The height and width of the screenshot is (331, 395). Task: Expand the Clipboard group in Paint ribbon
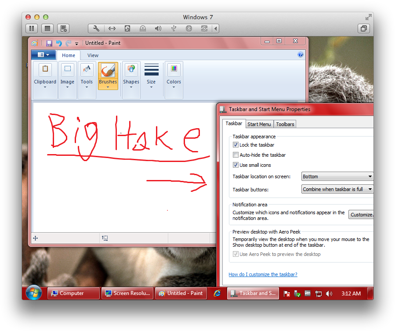[45, 79]
